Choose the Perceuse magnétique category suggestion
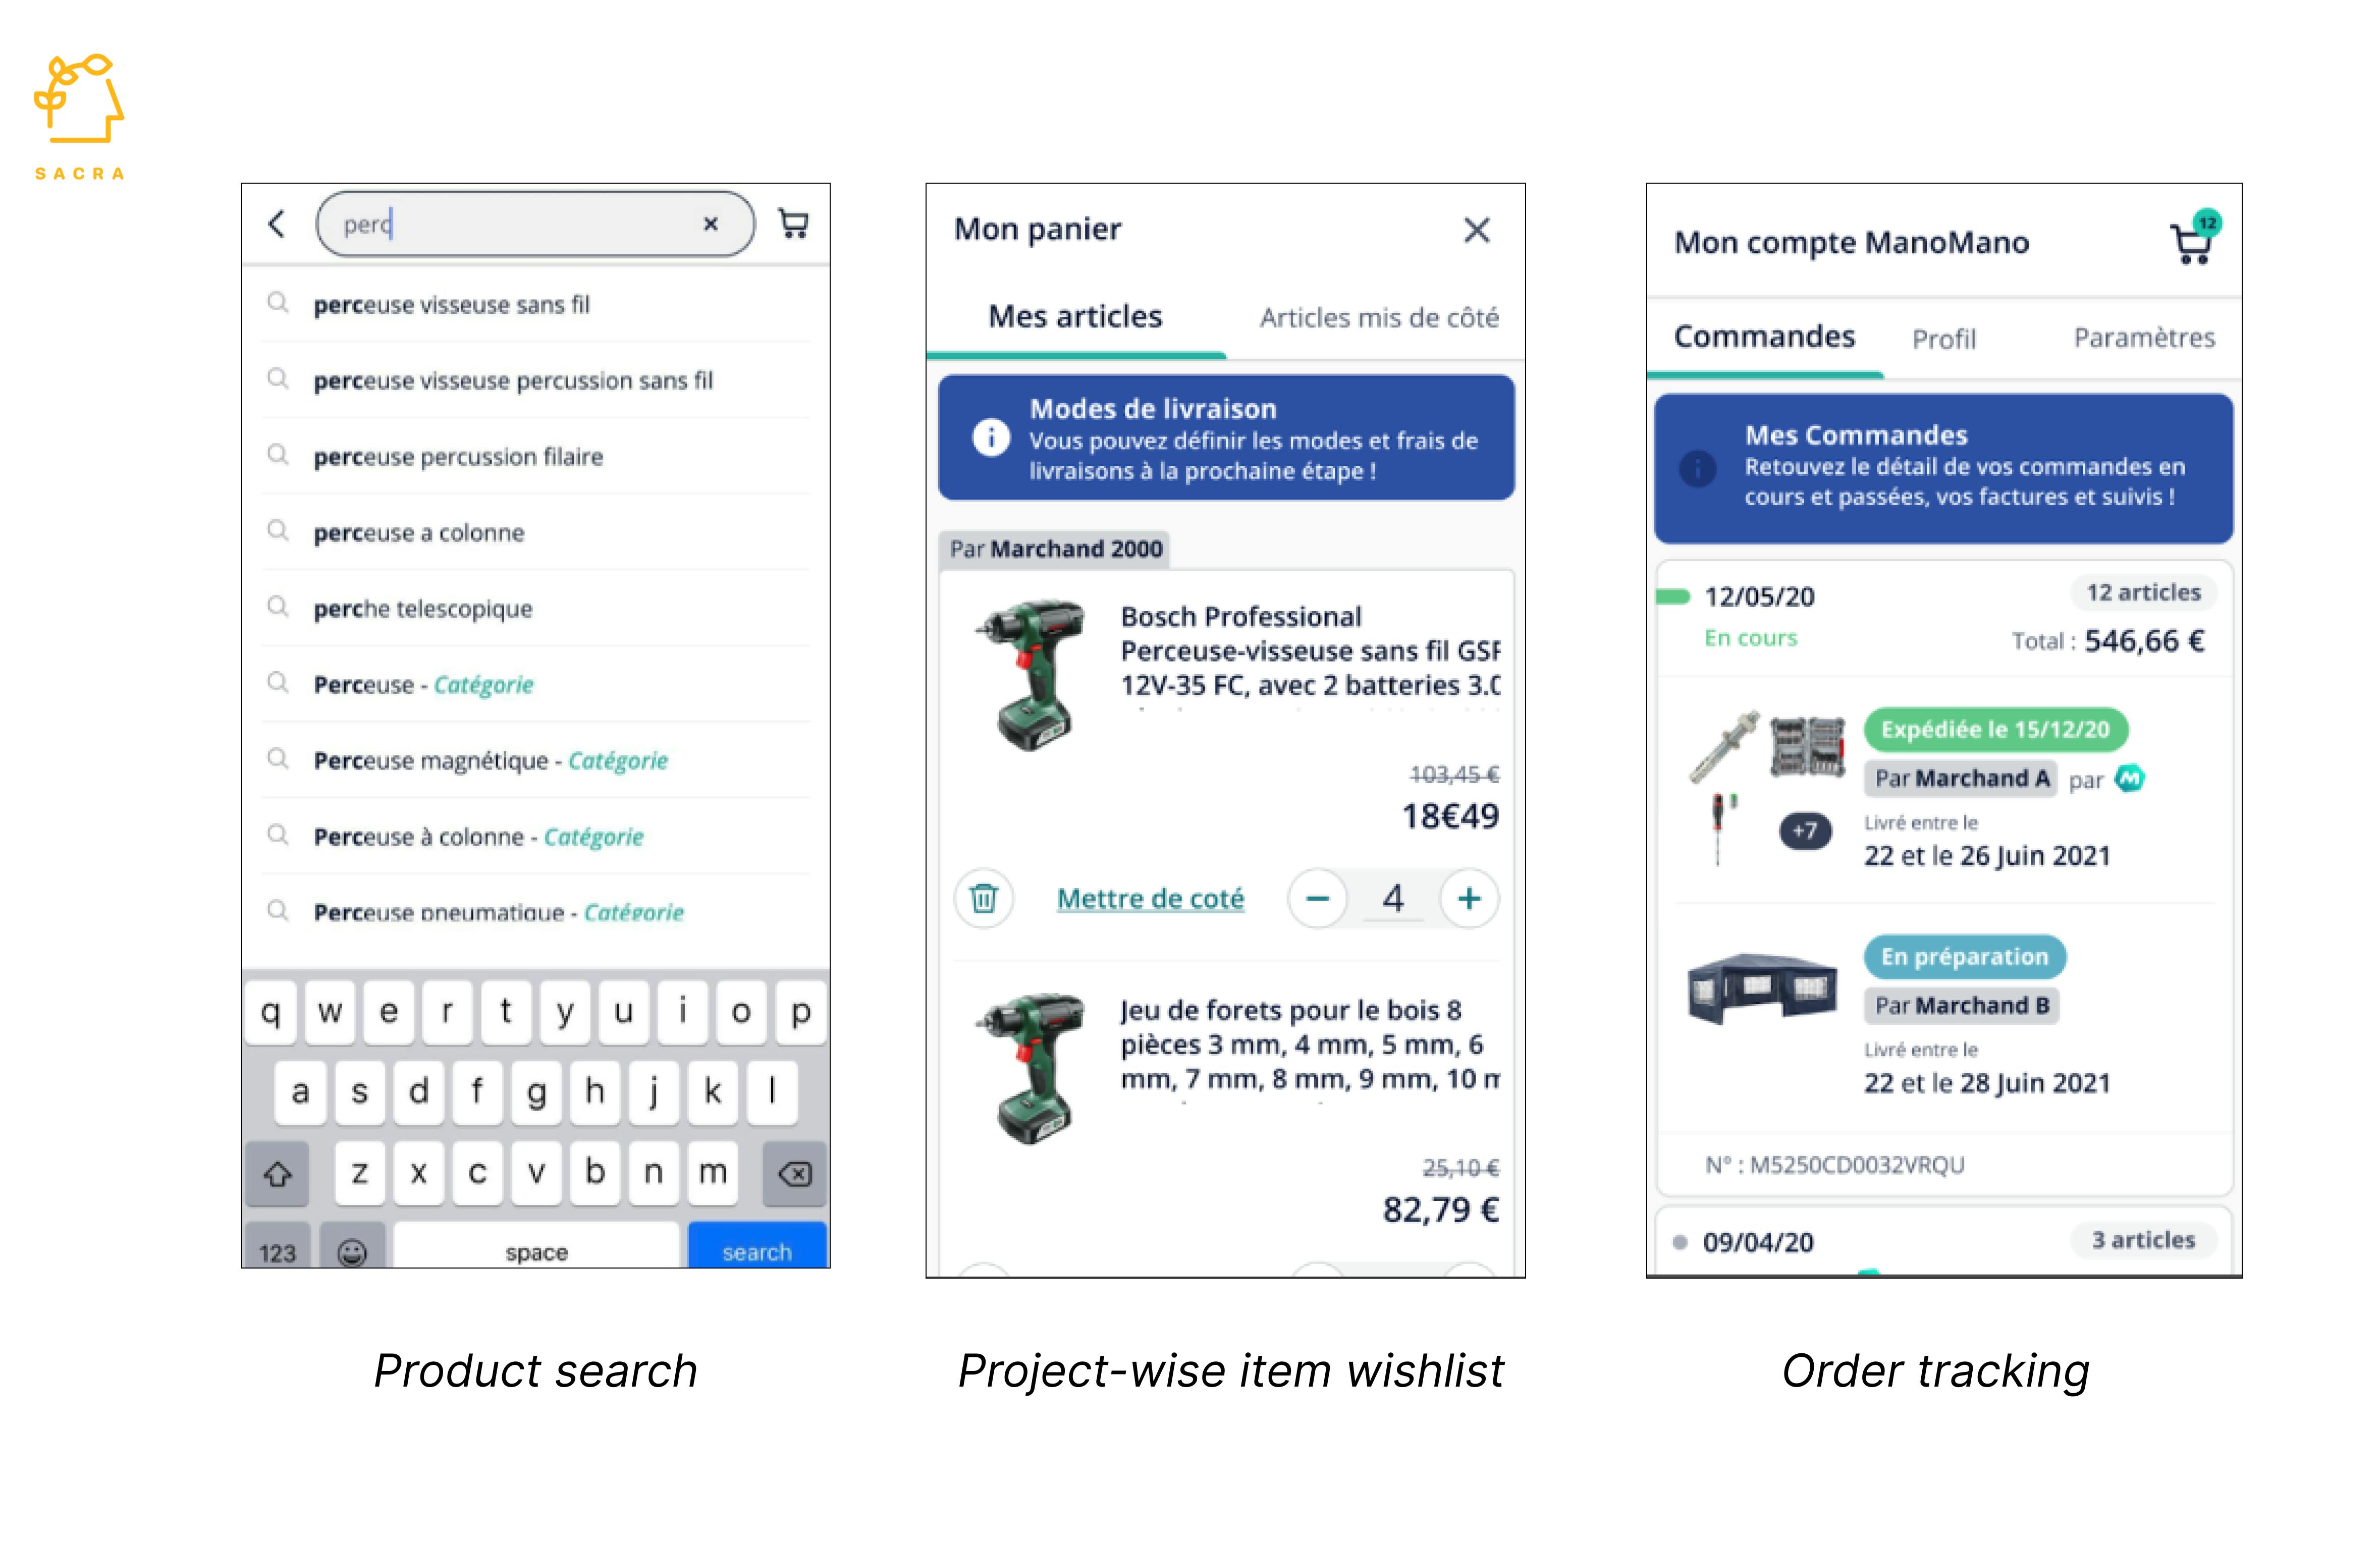 pos(490,761)
